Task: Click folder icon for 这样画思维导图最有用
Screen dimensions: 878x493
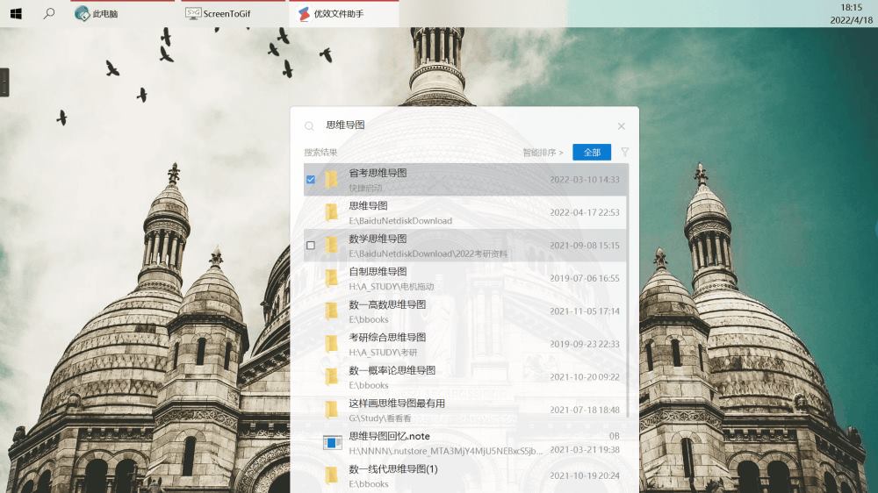Action: [331, 410]
